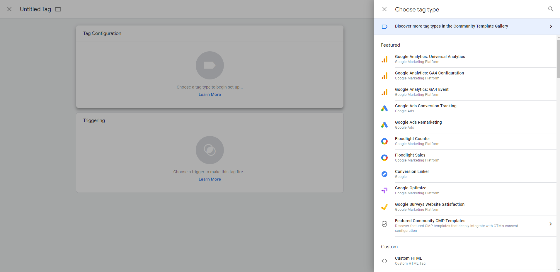Click the Universal Analytics icon
The width and height of the screenshot is (560, 272).
(384, 59)
